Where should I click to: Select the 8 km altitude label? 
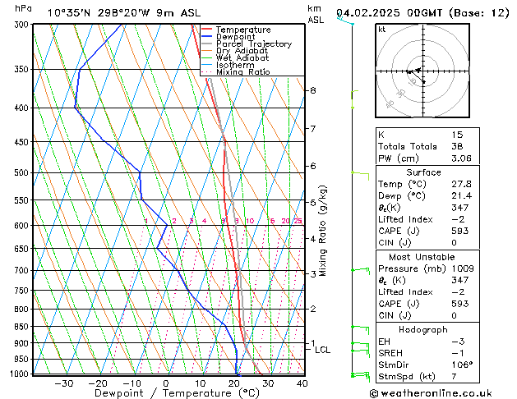pyautogui.click(x=313, y=90)
